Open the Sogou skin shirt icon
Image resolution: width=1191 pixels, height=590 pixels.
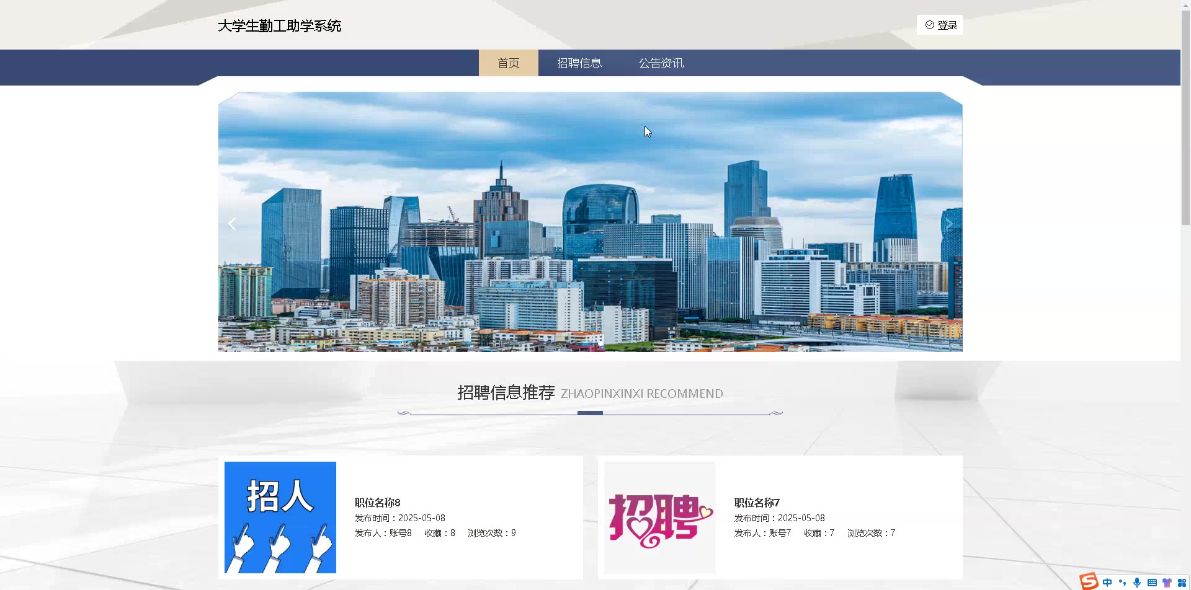1167,583
